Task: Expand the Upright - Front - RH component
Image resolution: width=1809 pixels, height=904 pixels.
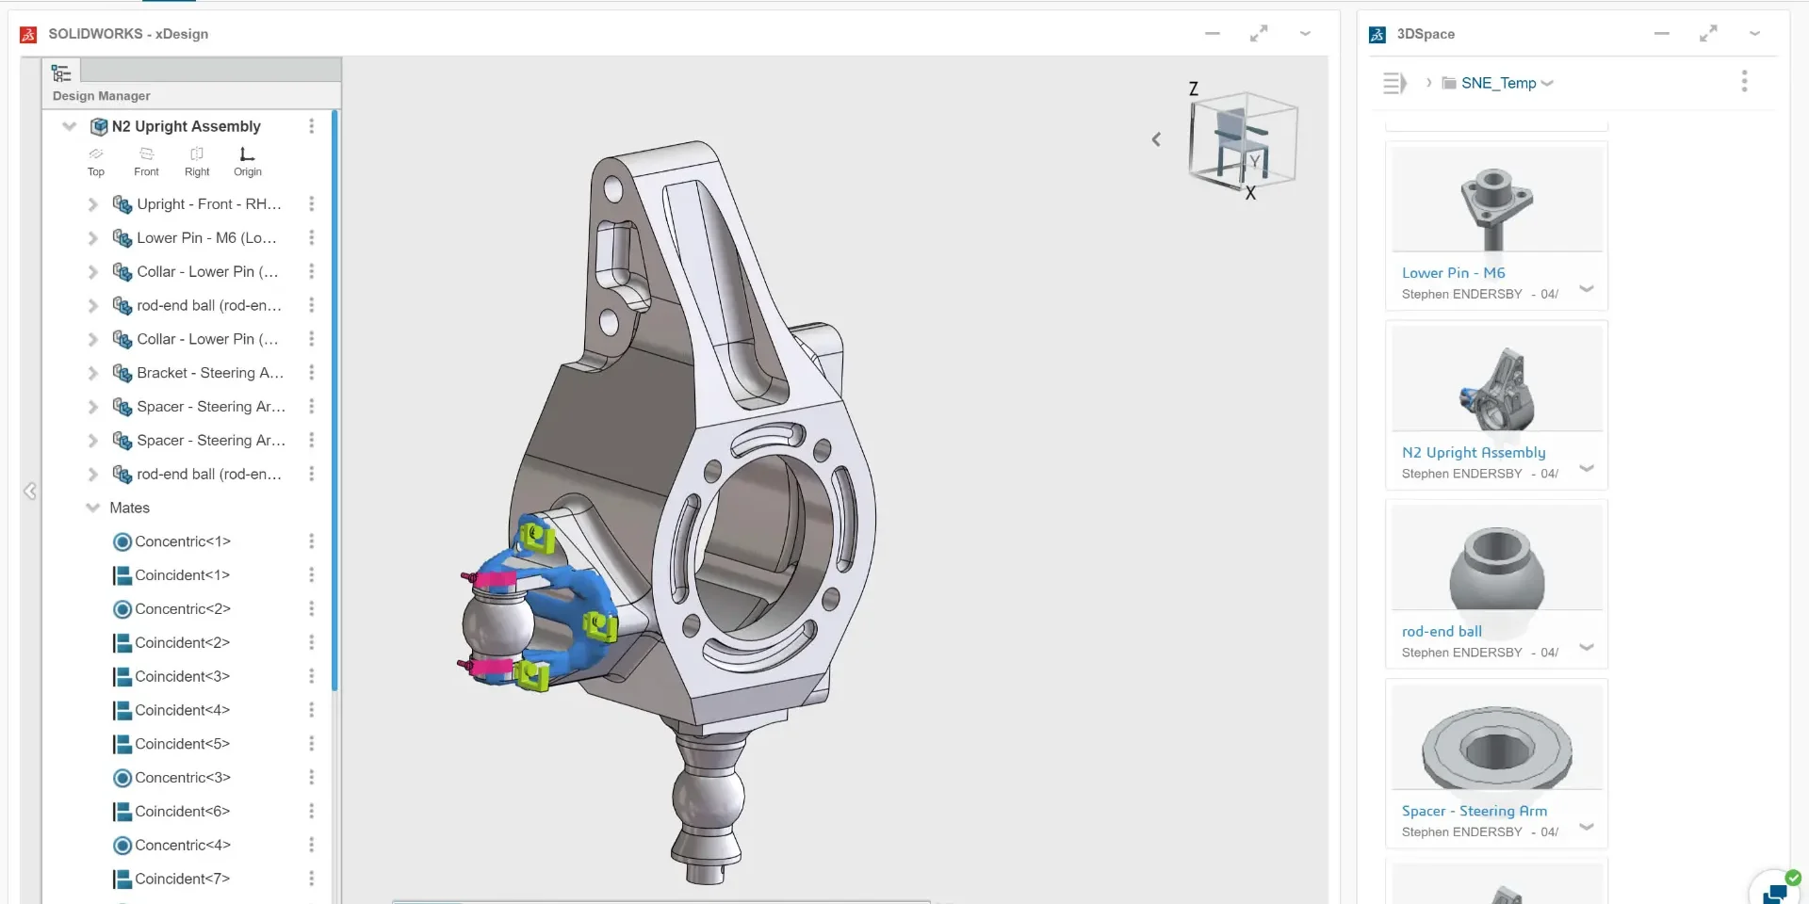Action: (92, 204)
